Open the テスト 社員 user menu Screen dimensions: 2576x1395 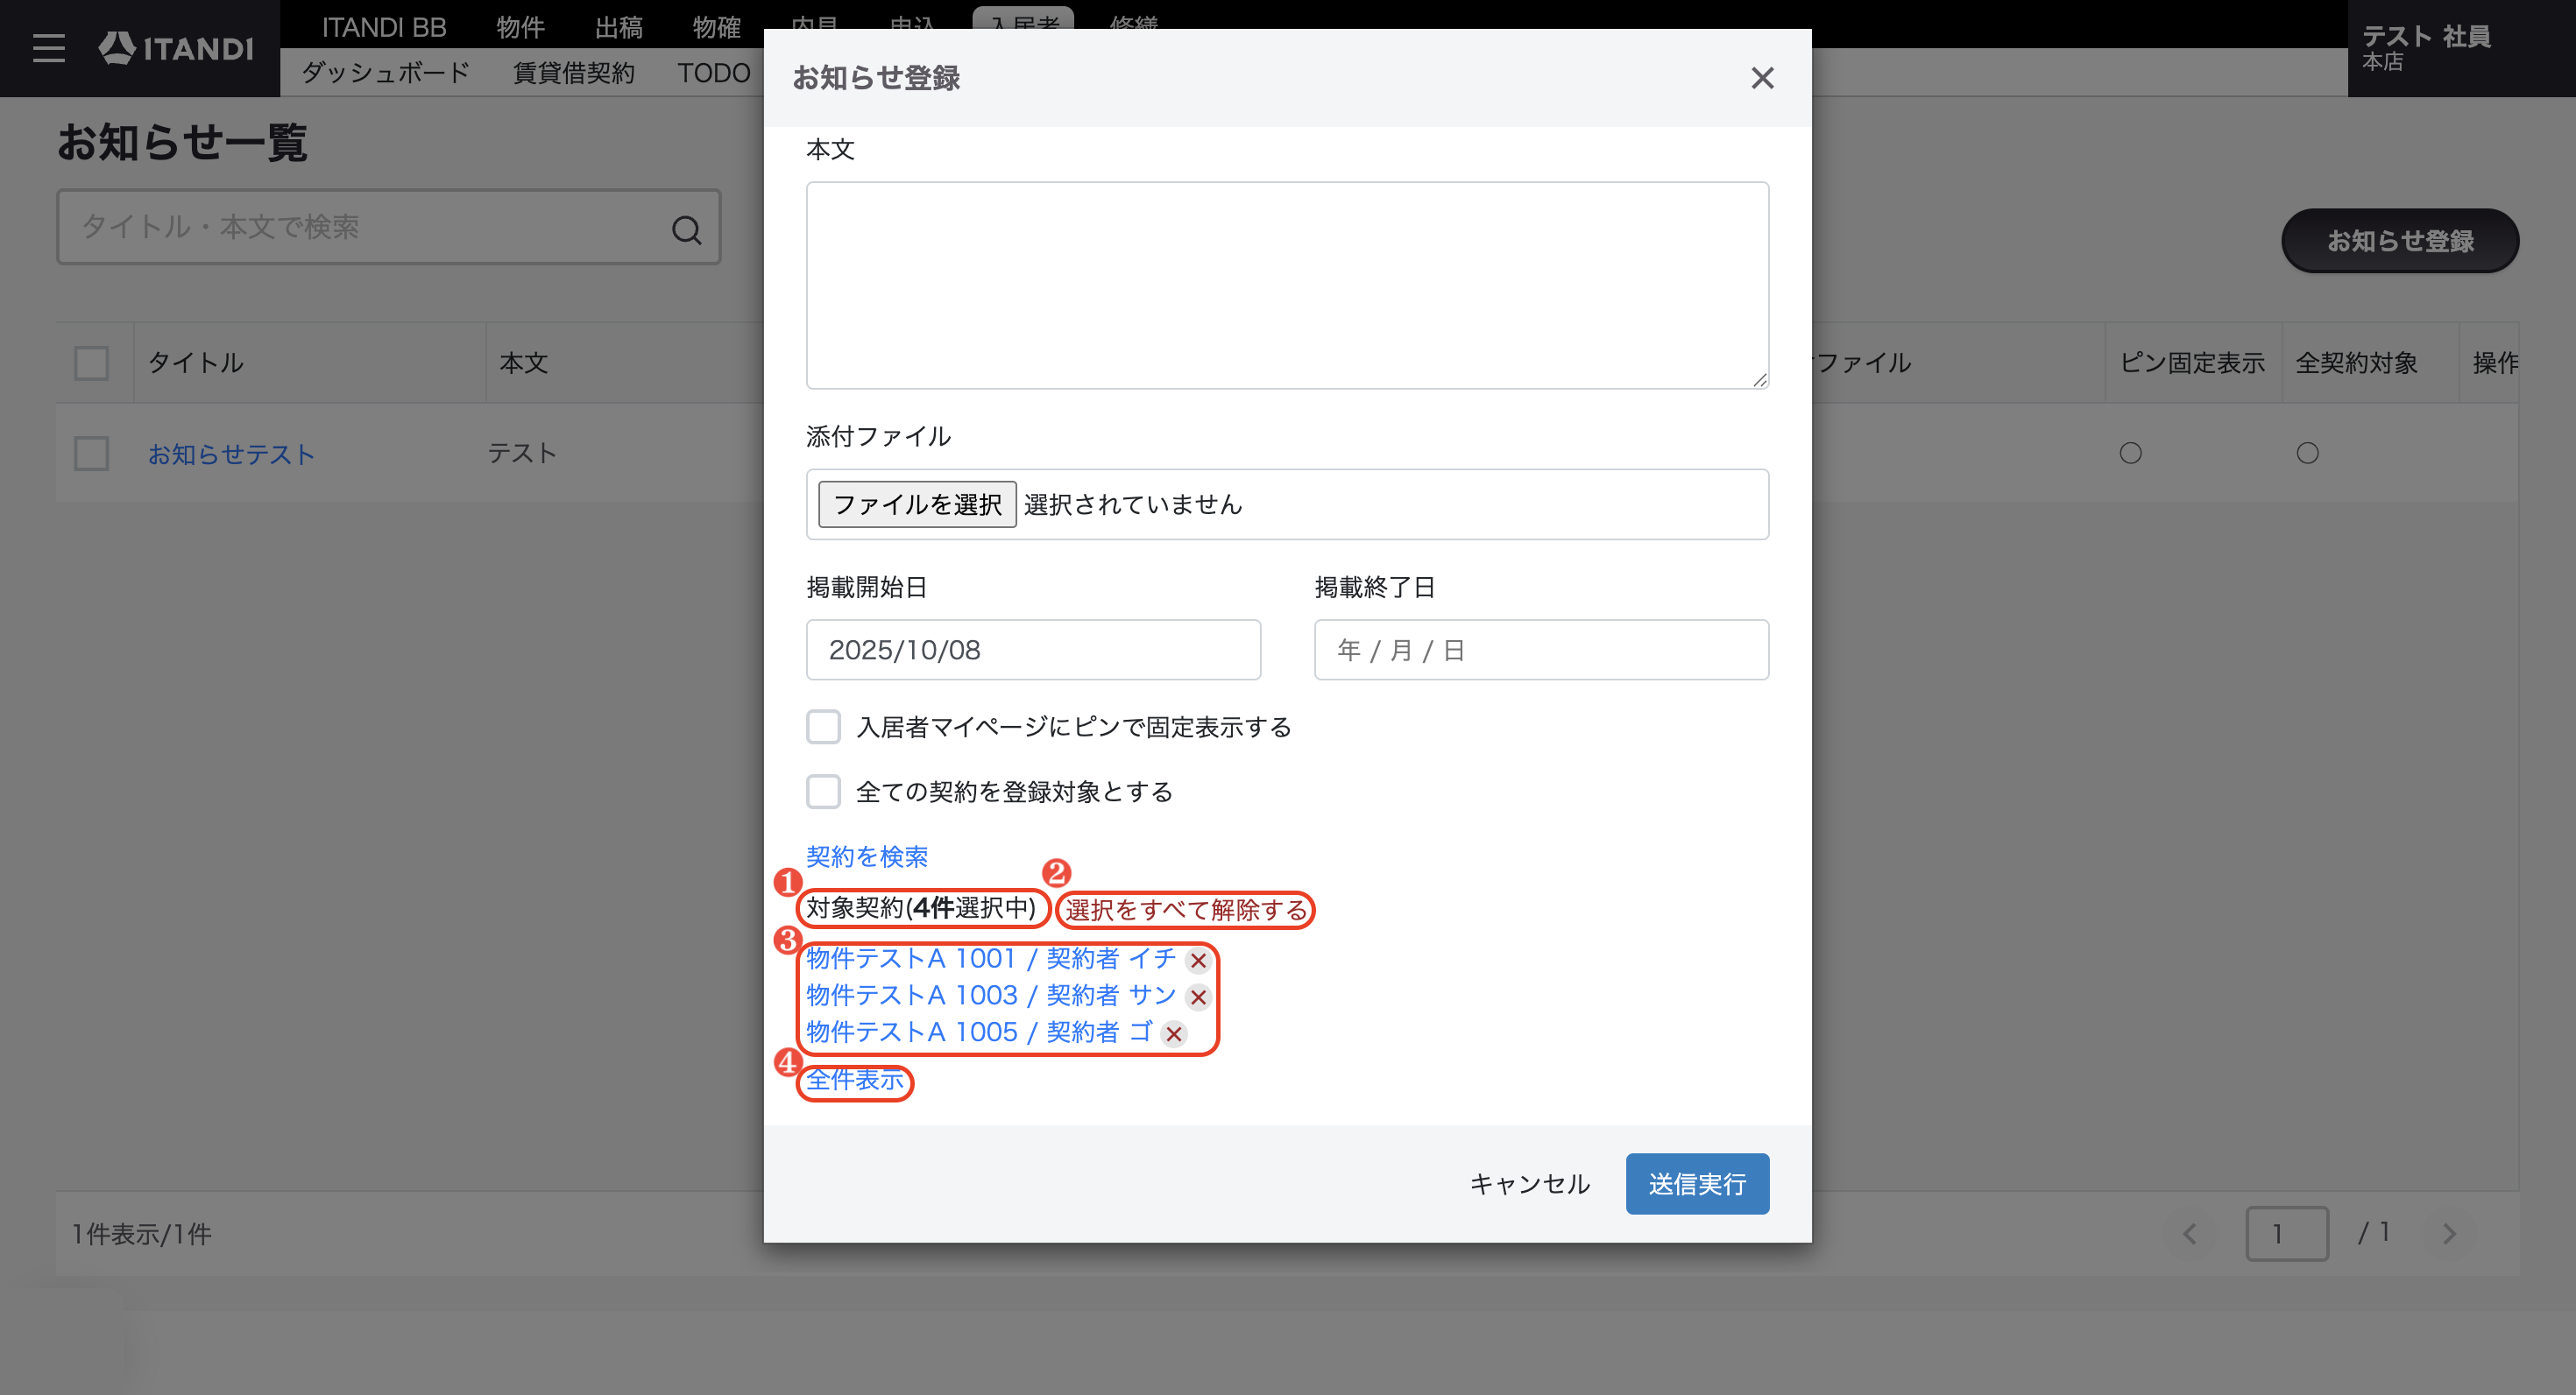coord(2461,48)
